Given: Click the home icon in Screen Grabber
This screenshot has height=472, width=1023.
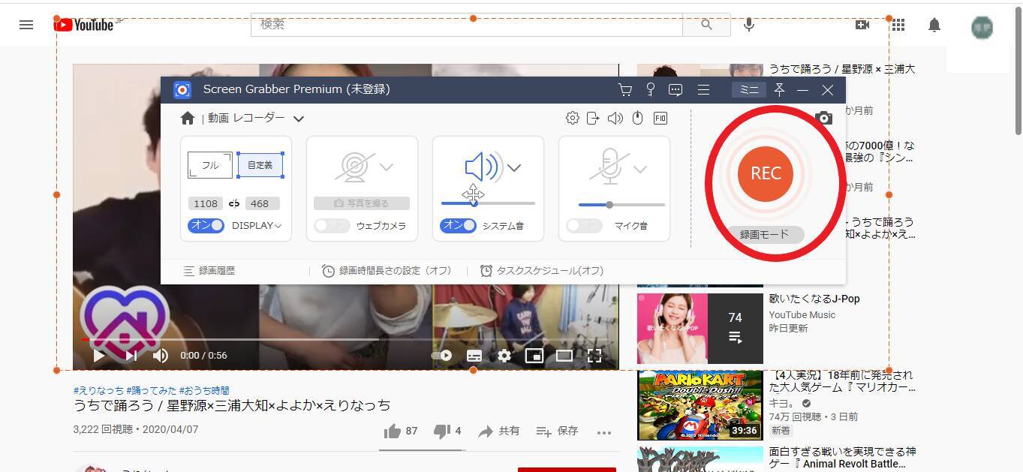Looking at the screenshot, I should pos(188,118).
